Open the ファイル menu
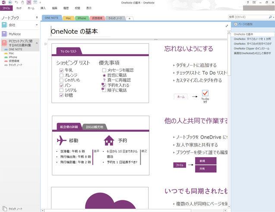This screenshot has height=212, width=275. coord(6,8)
